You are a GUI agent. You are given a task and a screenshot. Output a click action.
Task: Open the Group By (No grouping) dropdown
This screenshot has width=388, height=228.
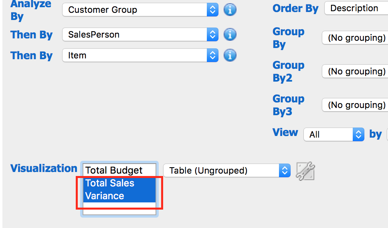pyautogui.click(x=355, y=38)
